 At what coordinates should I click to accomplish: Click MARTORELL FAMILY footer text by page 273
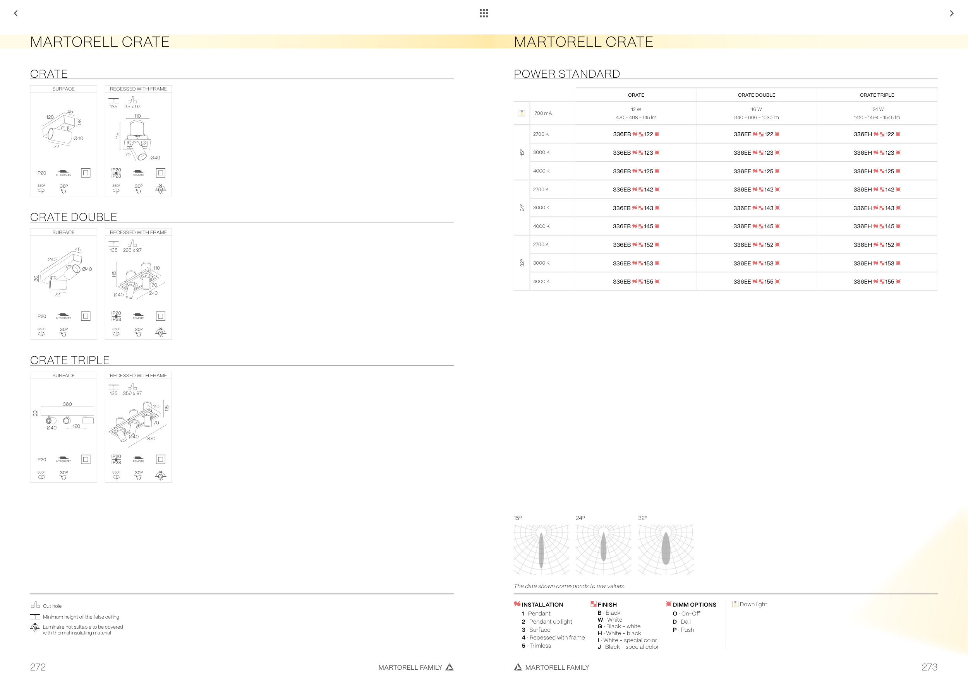556,667
